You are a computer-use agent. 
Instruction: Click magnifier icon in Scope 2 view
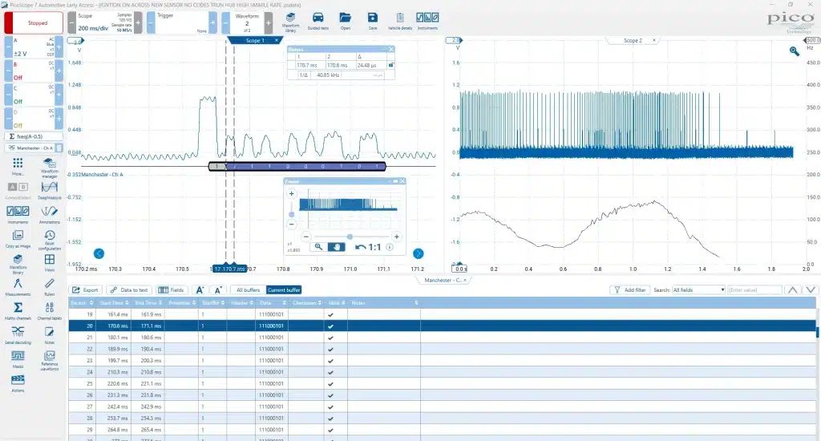795,51
